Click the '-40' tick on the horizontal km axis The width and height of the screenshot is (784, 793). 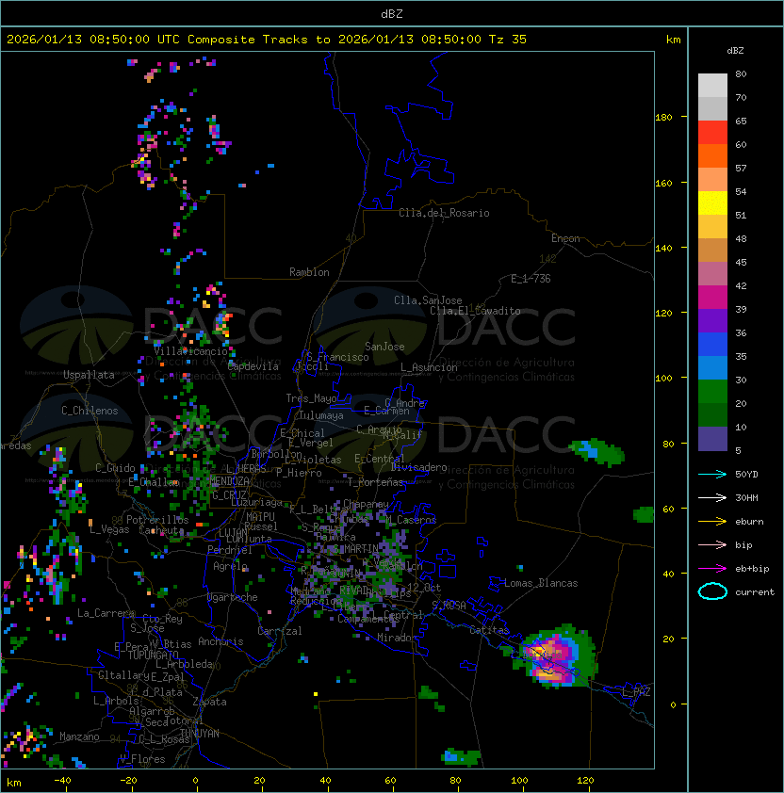coord(62,781)
